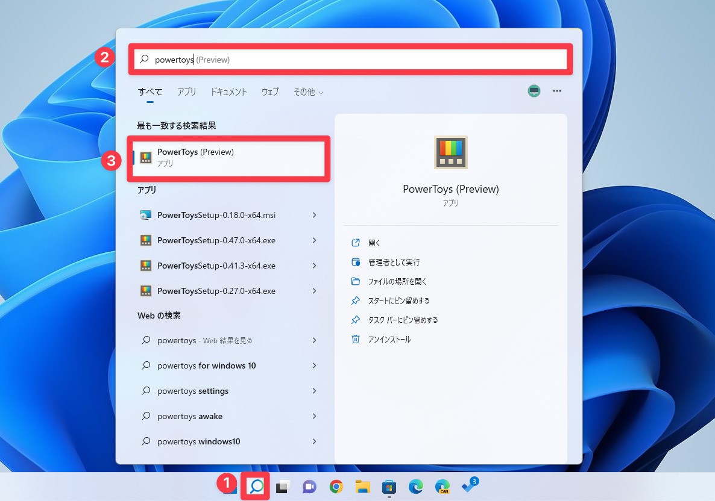Expand chevron for PowerToysSetup-0.18.0-x64.msi

(x=314, y=215)
